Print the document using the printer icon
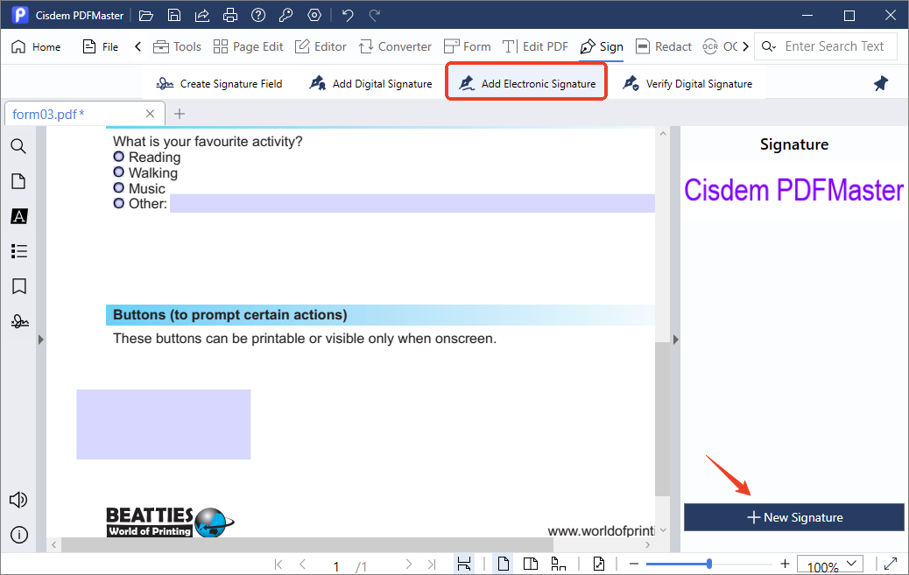The image size is (909, 575). click(230, 16)
